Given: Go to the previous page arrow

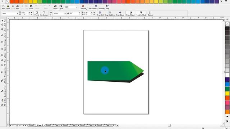Looking at the screenshot, I should coord(13,125).
